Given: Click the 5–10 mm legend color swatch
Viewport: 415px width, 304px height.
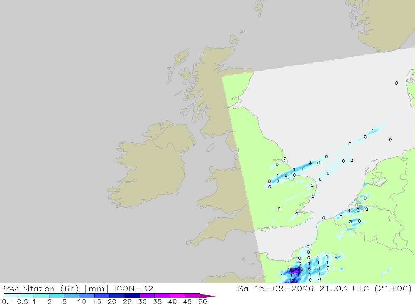Looking at the screenshot, I should (x=72, y=296).
